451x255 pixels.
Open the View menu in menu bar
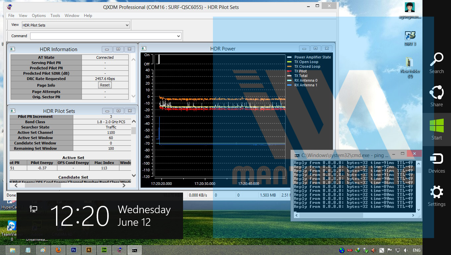click(x=23, y=16)
